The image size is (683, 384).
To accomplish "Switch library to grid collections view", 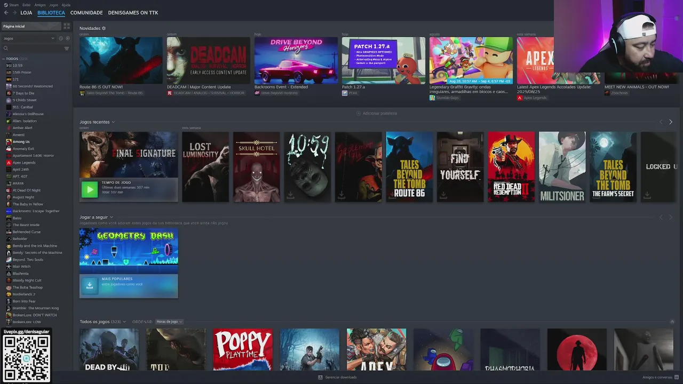I will pos(67,26).
